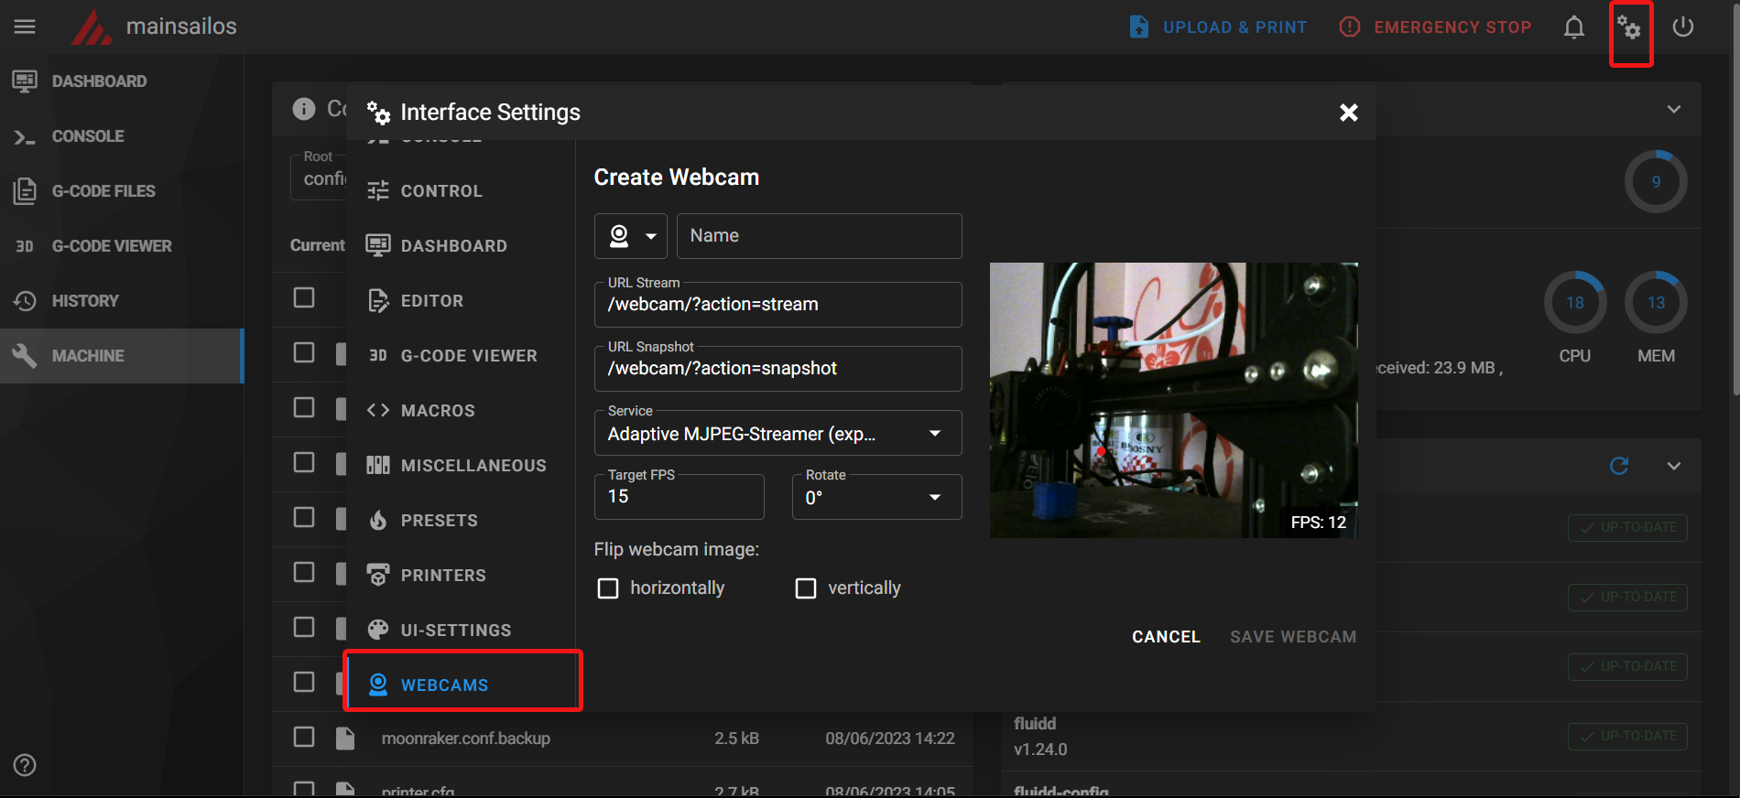Open Control settings tab
This screenshot has width=1740, height=798.
461,191
